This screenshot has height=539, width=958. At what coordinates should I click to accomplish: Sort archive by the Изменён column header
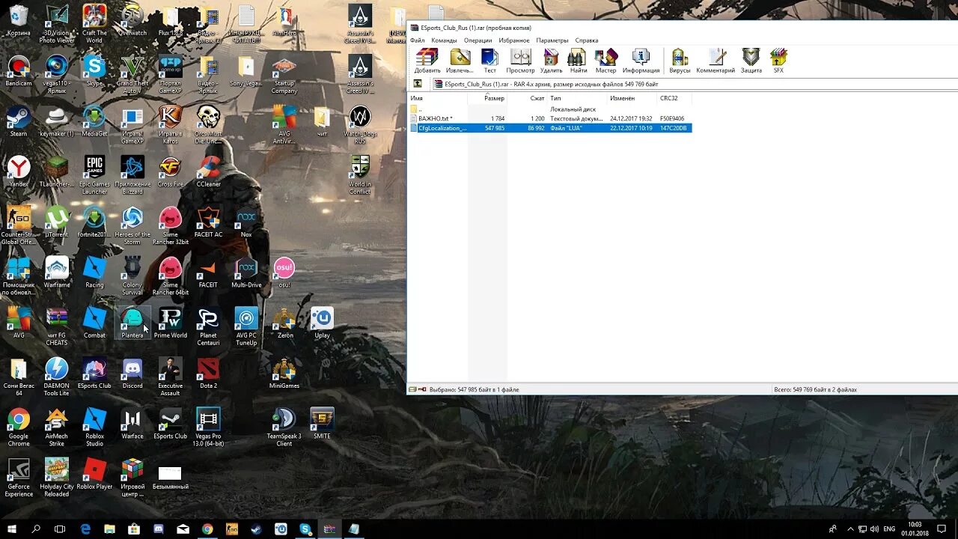pos(632,98)
